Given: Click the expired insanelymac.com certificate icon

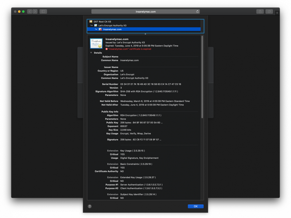Looking at the screenshot, I should click(x=100, y=29).
